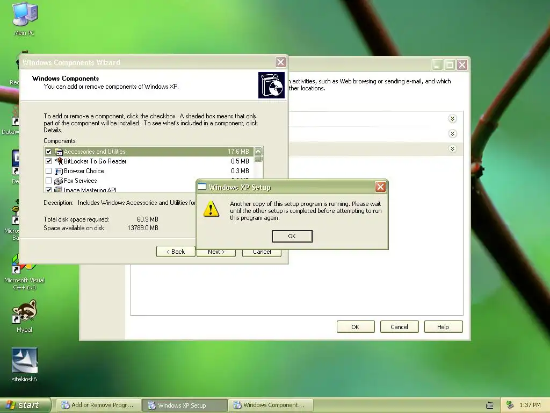Click the wizard setup box CD icon
The height and width of the screenshot is (413, 550).
pos(271,86)
